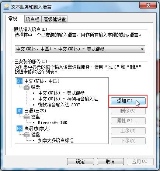Click the dialog title bar icon
This screenshot has width=160, height=171.
point(6,7)
